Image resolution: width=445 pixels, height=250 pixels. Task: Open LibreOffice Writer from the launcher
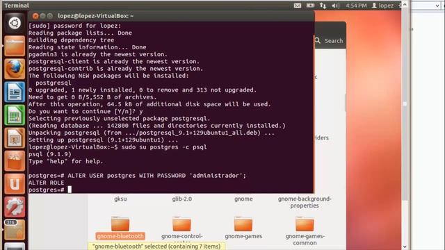tap(15, 92)
